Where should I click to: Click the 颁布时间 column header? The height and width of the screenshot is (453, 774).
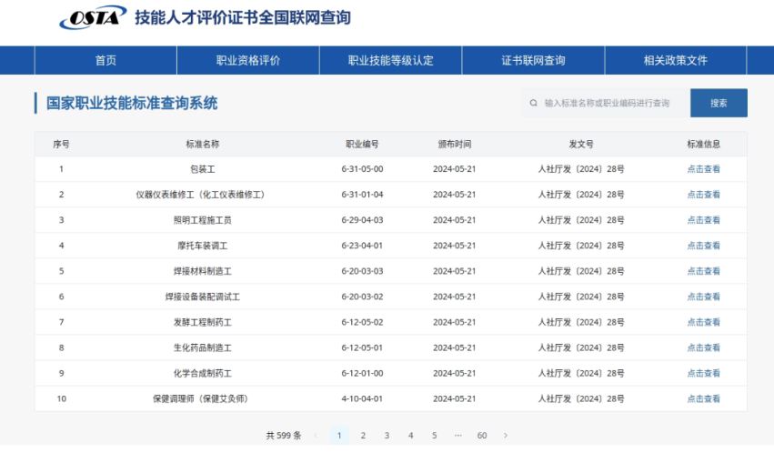(455, 144)
